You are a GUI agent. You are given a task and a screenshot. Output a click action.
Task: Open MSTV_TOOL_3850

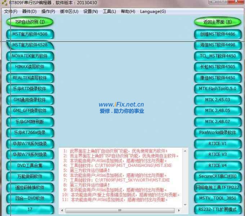tap(218, 198)
